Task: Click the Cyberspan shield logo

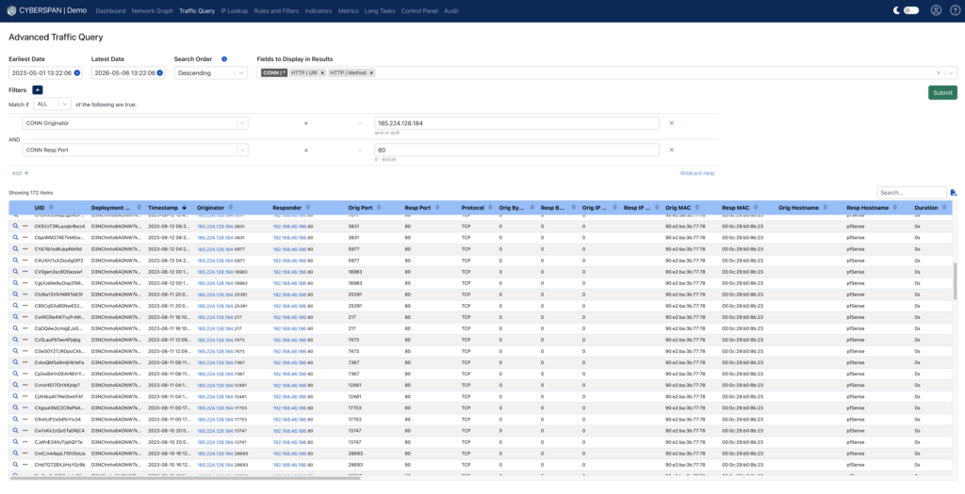Action: click(x=11, y=10)
